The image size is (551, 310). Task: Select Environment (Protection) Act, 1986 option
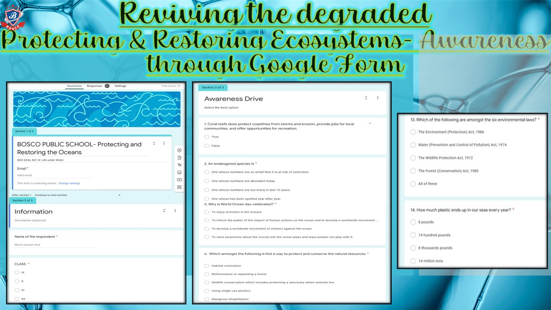(413, 132)
